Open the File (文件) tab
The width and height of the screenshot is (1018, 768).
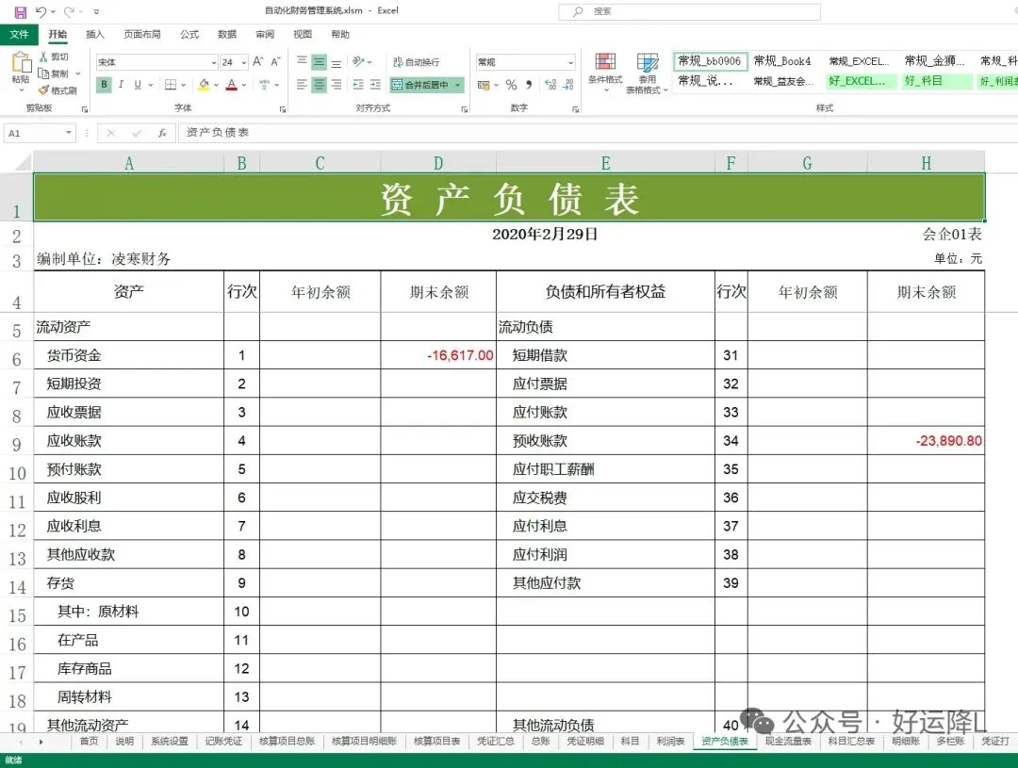coord(20,35)
